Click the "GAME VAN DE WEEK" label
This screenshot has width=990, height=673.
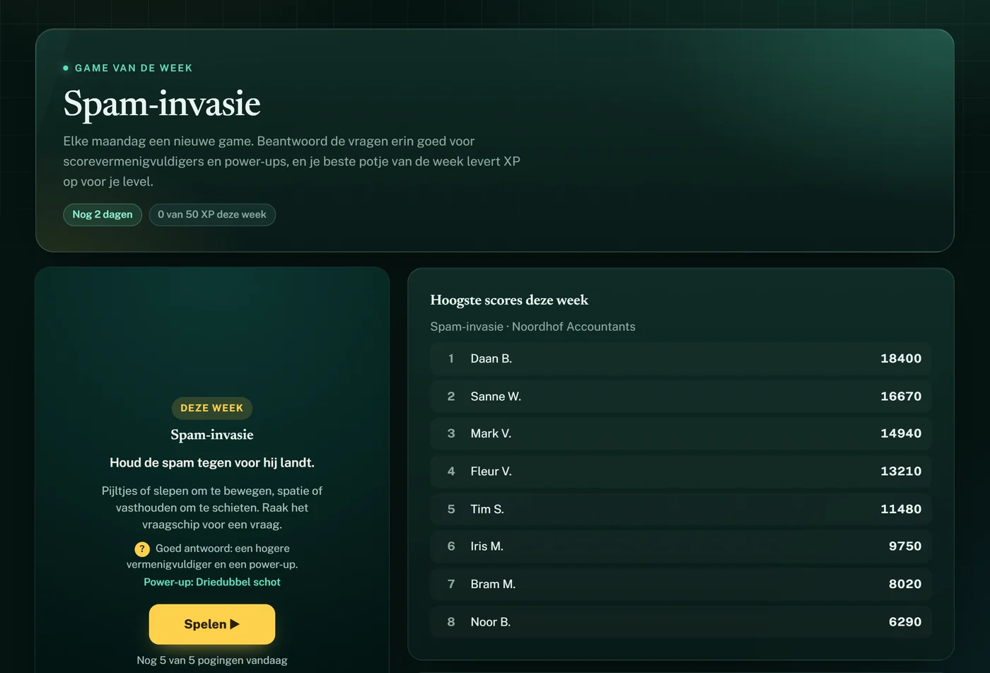tap(134, 68)
